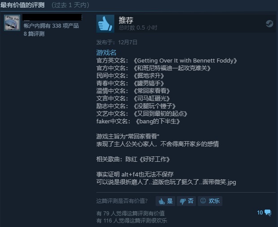The image size is (278, 227).
Task: Click the 发布于 12月7日 posted date
Action: click(117, 42)
